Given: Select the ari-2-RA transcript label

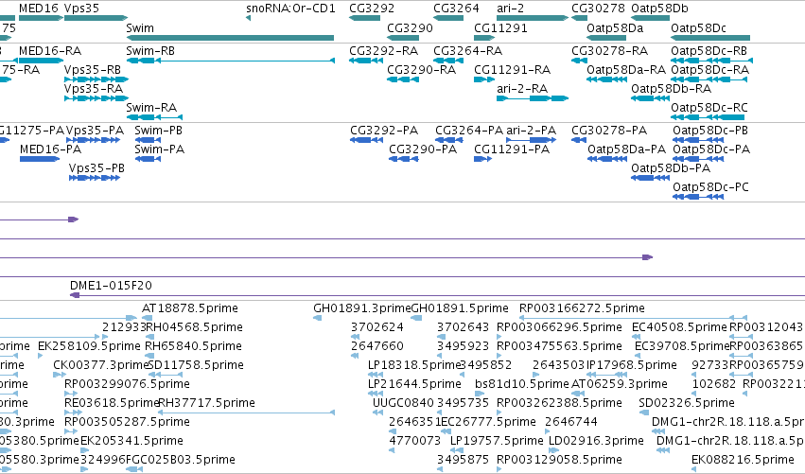Looking at the screenshot, I should (x=522, y=89).
